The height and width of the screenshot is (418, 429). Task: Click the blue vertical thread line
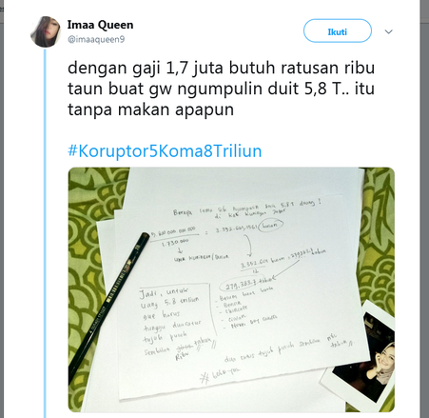pos(45,233)
